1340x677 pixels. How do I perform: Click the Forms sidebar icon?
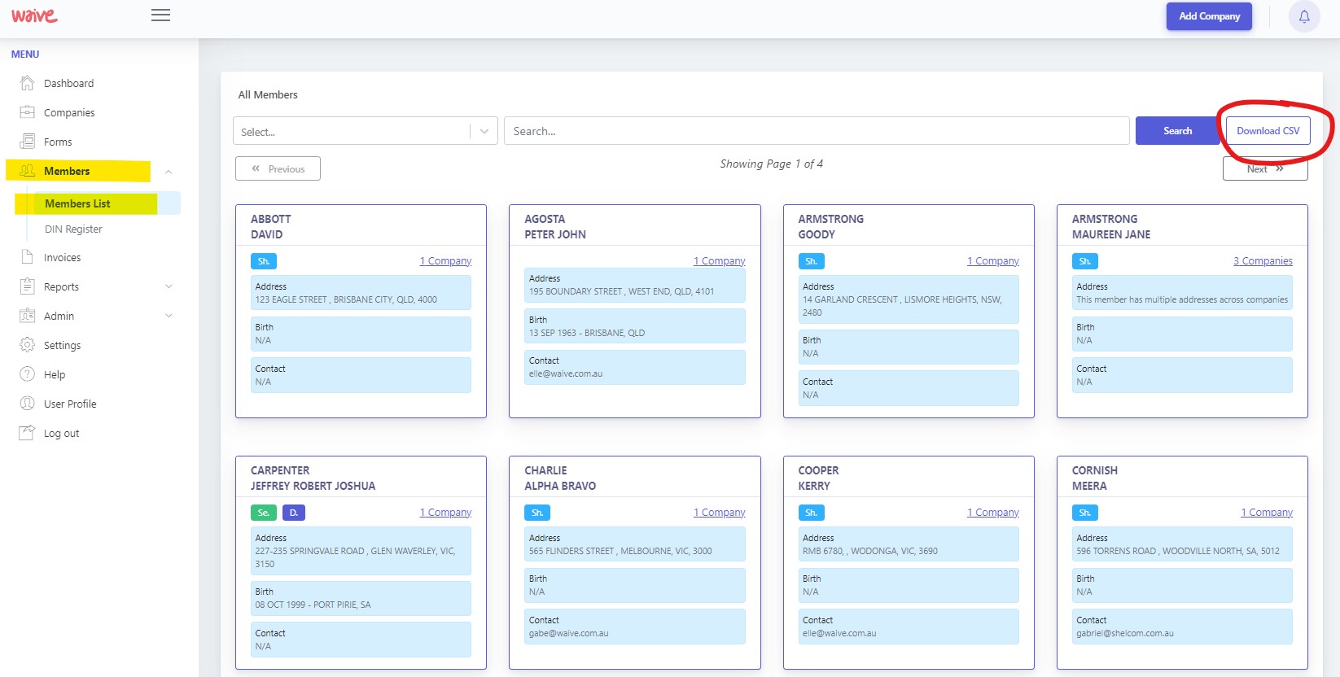tap(27, 142)
